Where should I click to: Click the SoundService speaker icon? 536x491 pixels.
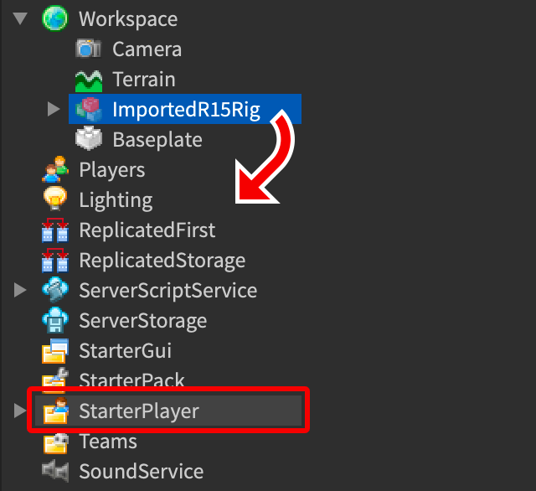pos(55,472)
